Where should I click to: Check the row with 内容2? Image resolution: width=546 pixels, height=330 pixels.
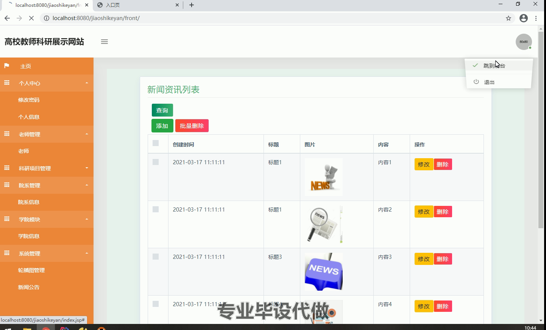[x=156, y=209]
